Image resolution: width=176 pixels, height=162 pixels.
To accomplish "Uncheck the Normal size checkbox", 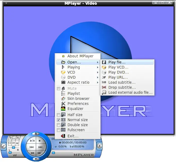I will (58, 120).
